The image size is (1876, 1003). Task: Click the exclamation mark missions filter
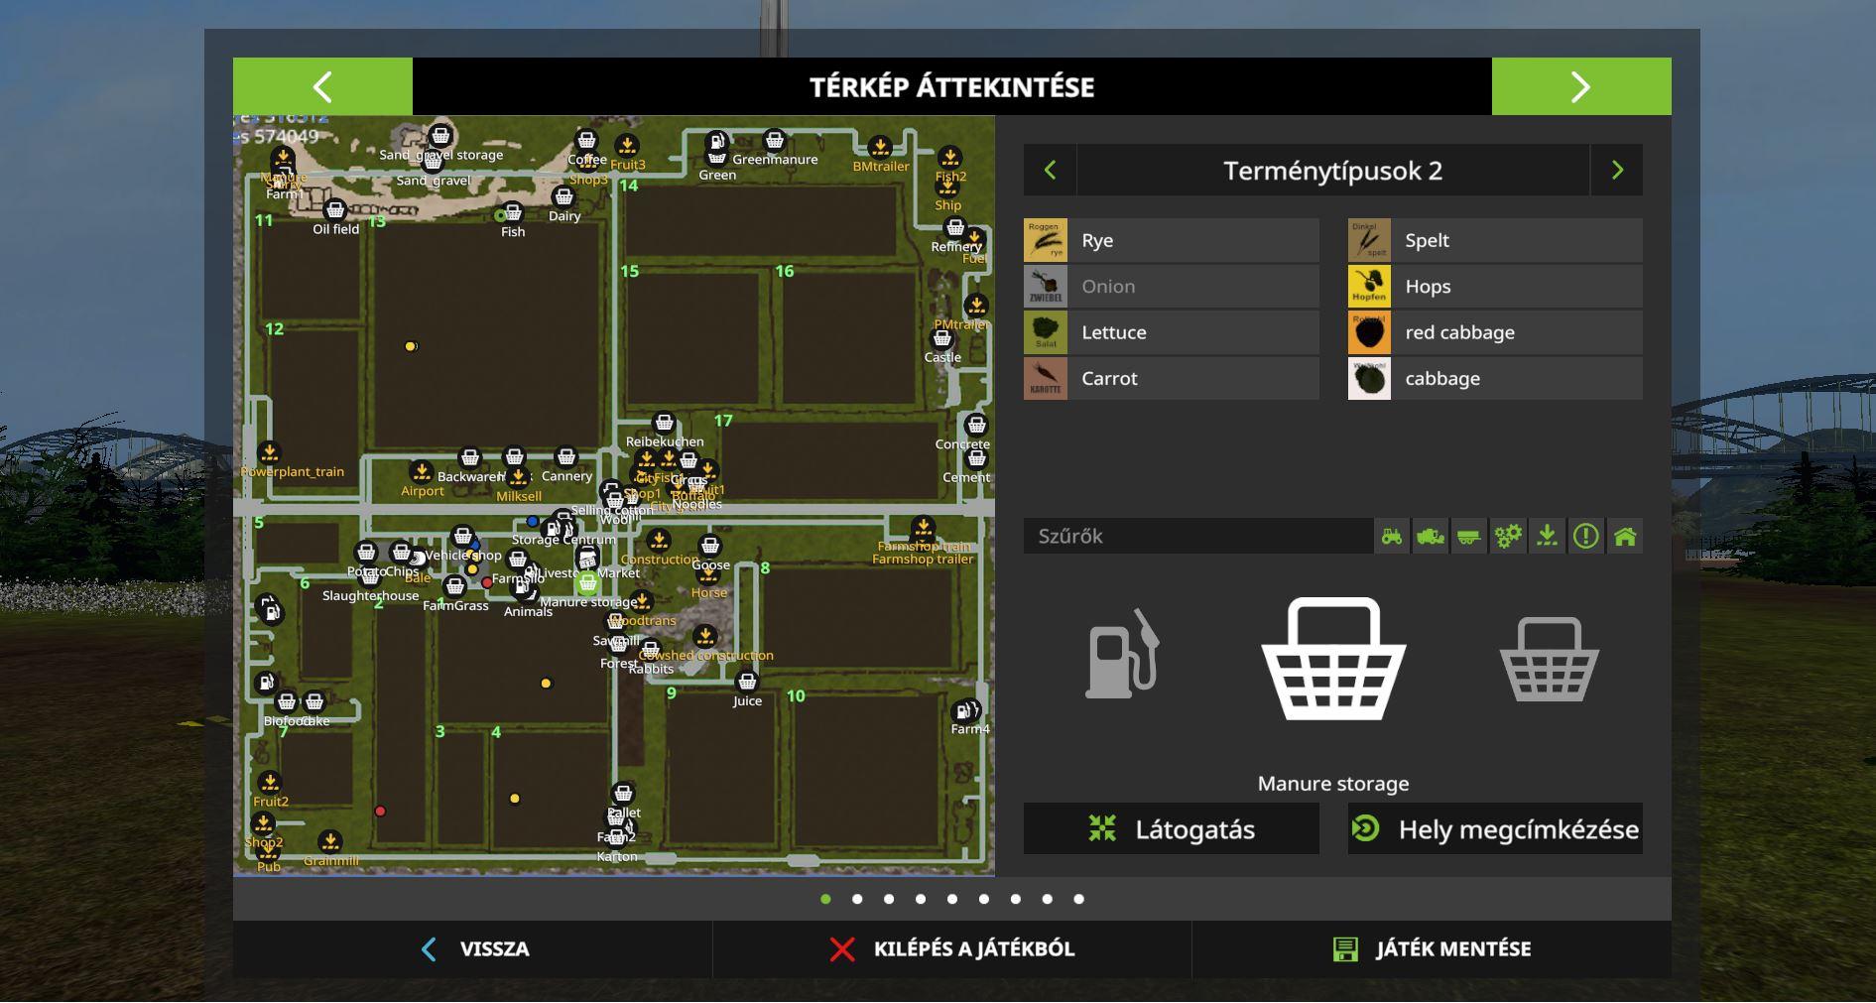(x=1585, y=537)
